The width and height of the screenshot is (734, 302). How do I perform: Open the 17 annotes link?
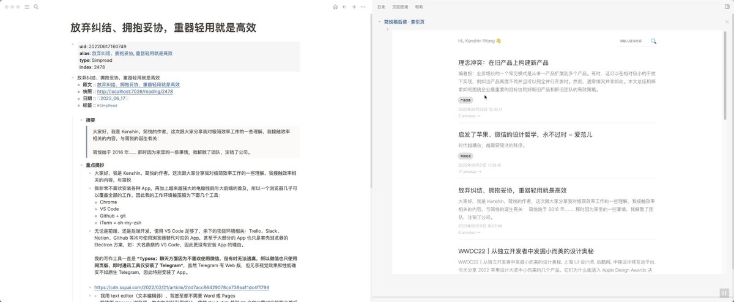[x=470, y=172]
